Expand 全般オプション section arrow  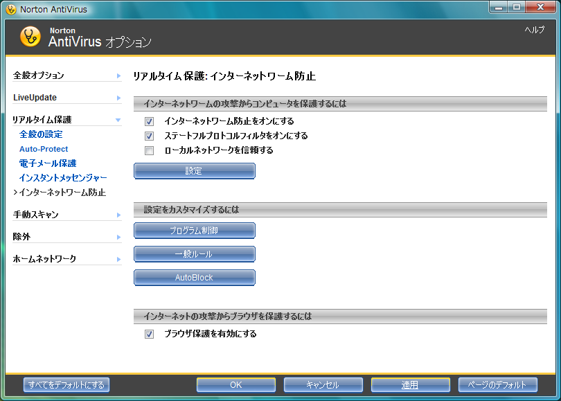point(118,75)
